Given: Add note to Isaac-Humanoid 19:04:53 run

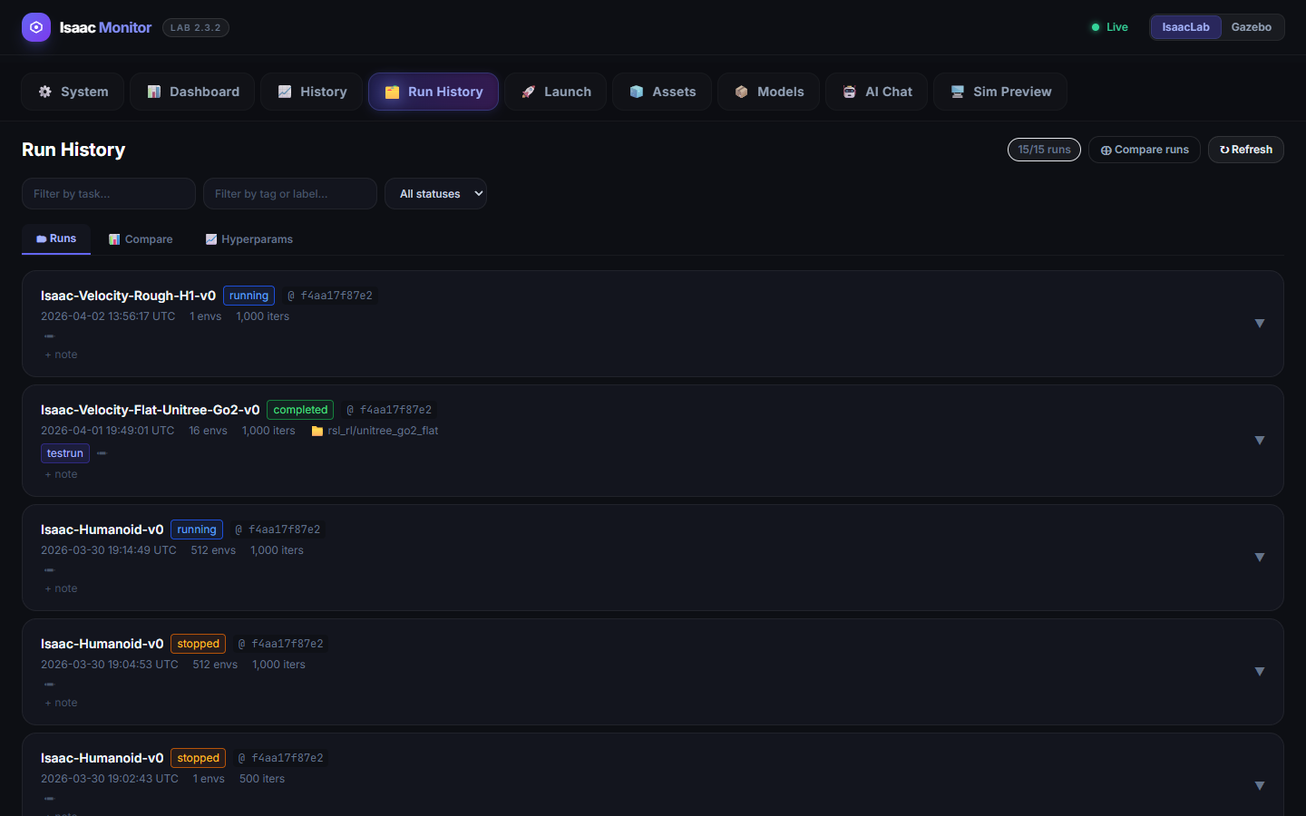Looking at the screenshot, I should (x=61, y=703).
